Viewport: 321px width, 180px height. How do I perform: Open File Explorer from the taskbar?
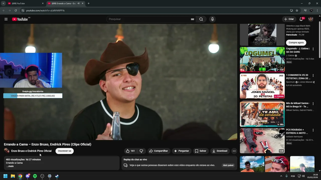13,176
